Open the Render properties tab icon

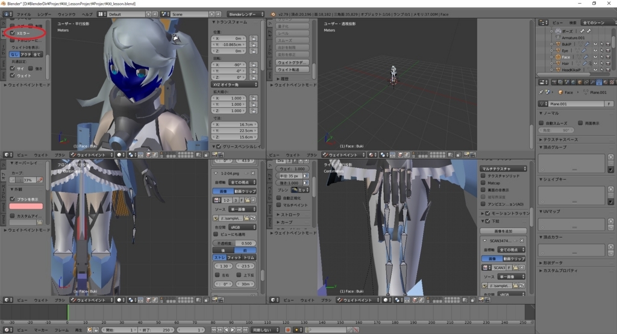click(x=554, y=82)
